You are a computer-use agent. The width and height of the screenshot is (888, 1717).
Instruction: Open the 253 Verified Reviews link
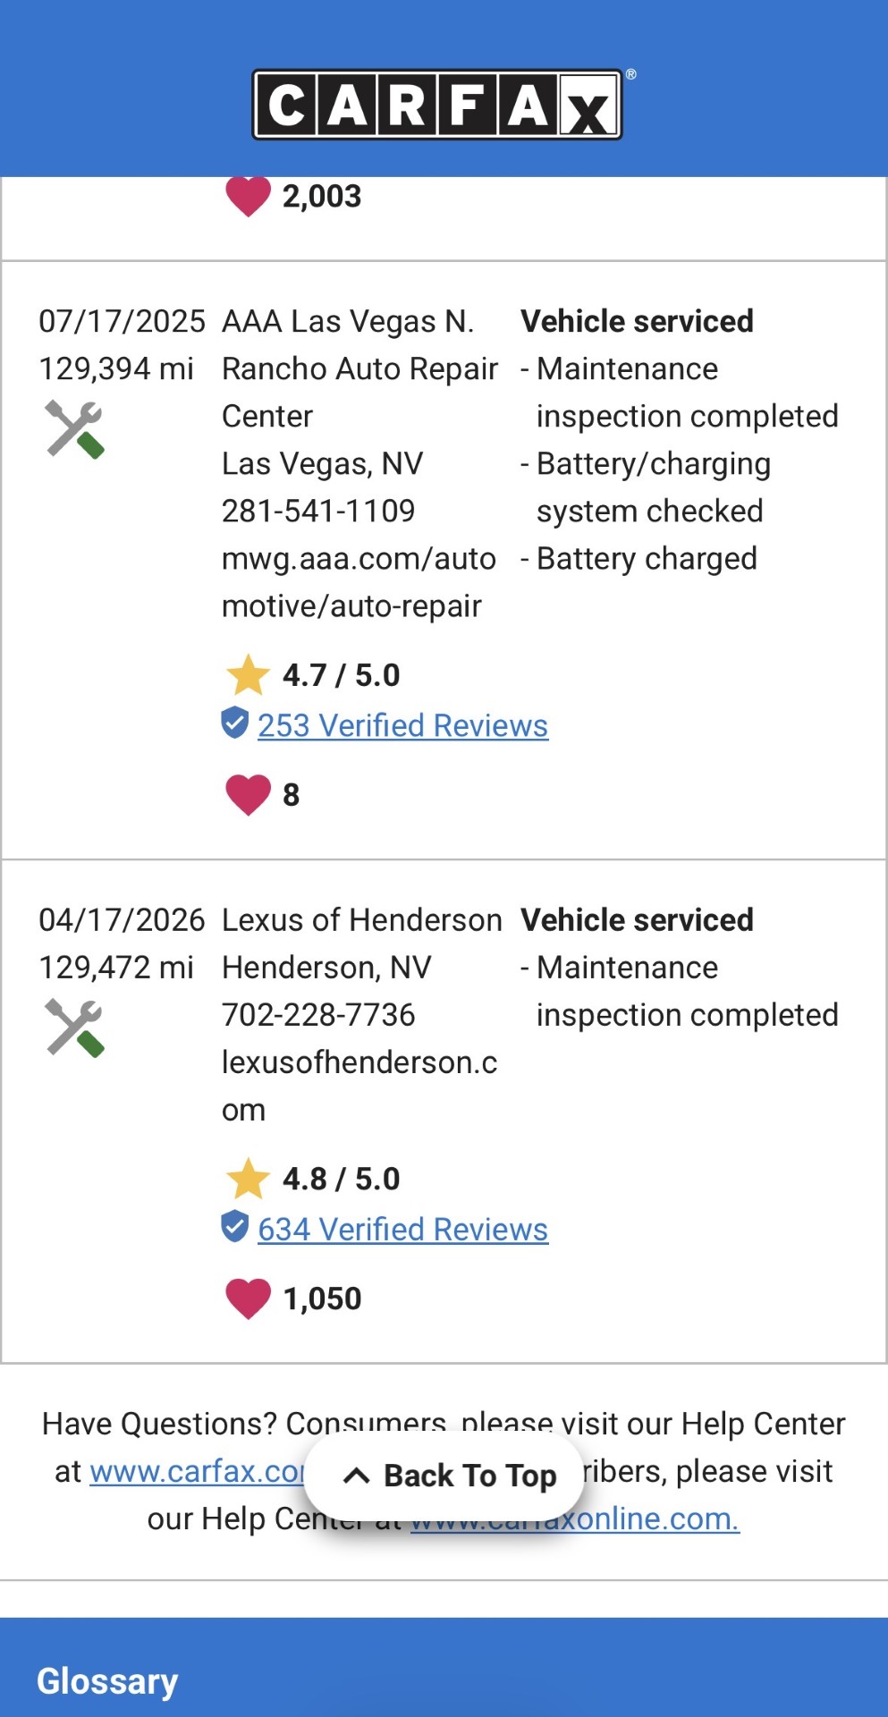click(x=402, y=725)
